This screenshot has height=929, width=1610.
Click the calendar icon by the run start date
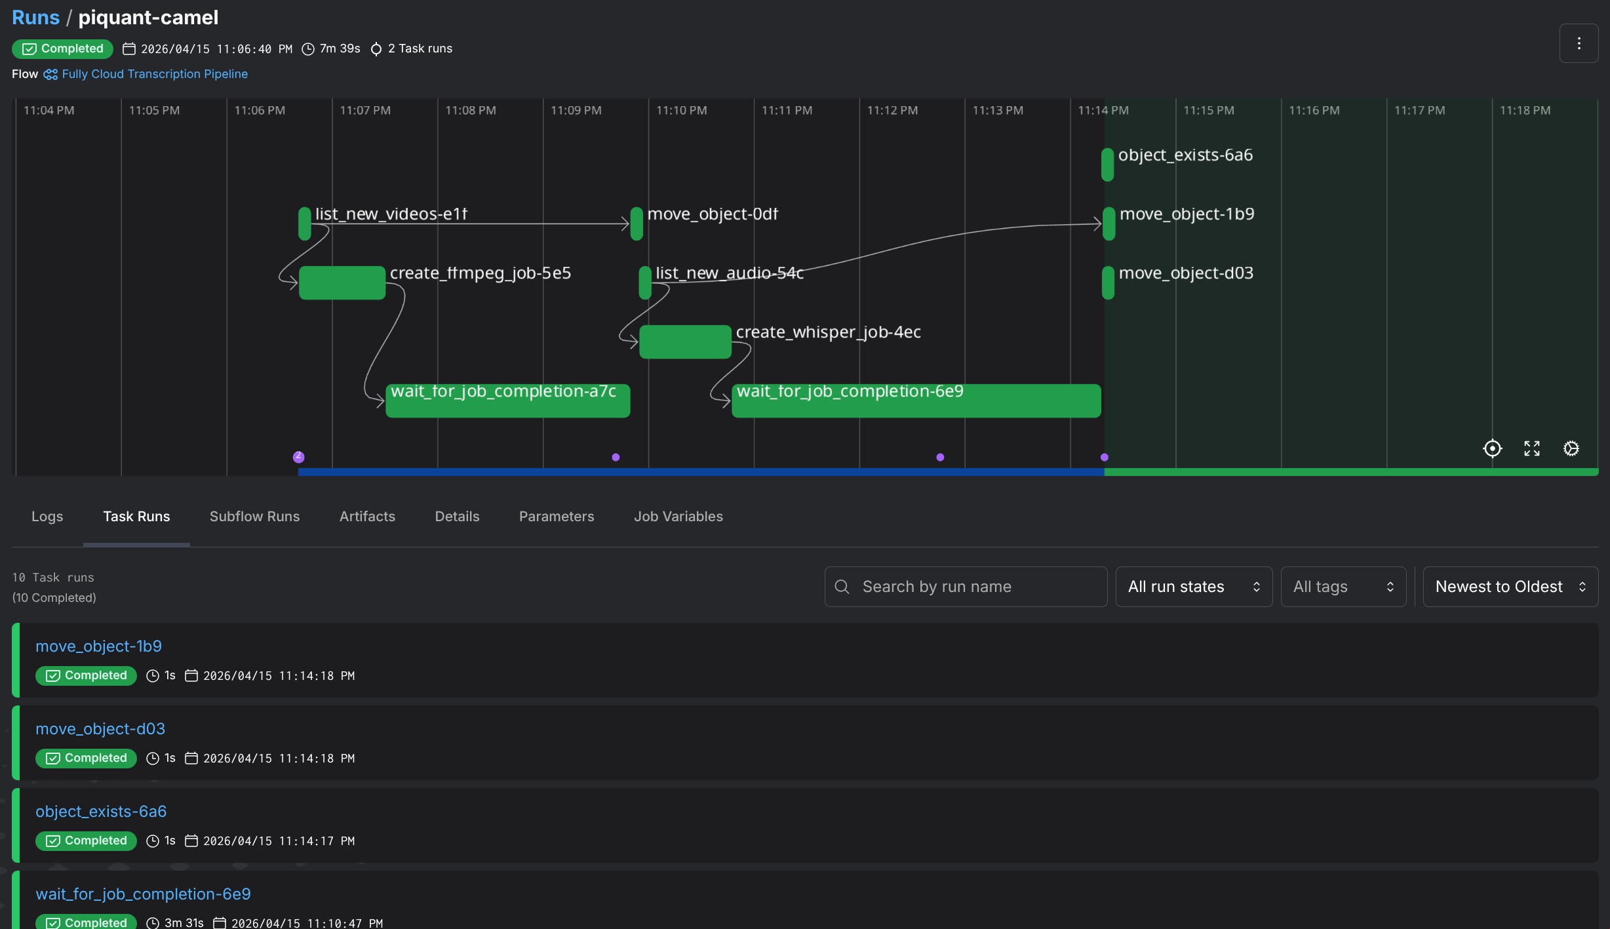tap(129, 49)
